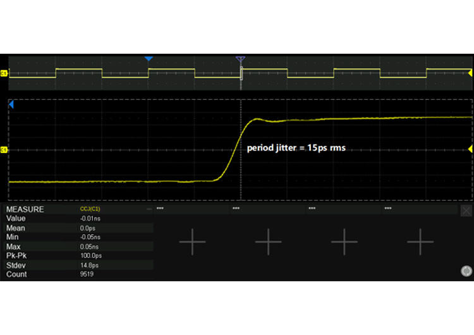Select C1 channel indicator in main waveform
This screenshot has height=335, width=474.
pos(4,150)
